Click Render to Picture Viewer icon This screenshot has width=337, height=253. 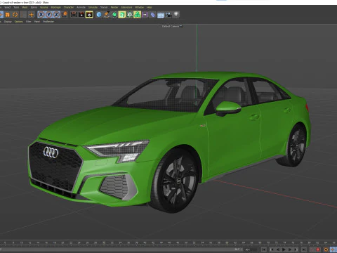tap(81, 15)
